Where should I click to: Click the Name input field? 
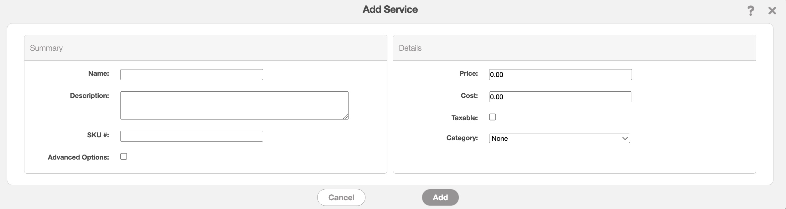[191, 74]
